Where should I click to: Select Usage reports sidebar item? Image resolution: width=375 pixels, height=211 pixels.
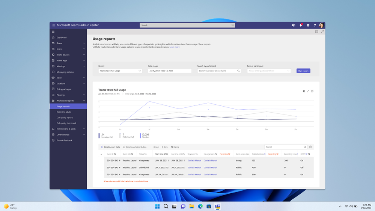(x=68, y=106)
